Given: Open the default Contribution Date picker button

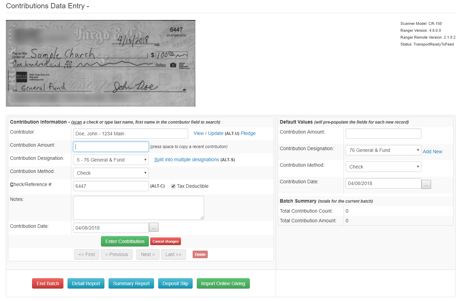Looking at the screenshot, I should click(426, 183).
